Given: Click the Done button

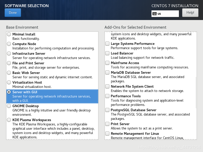Looking at the screenshot, I should click(13, 12).
